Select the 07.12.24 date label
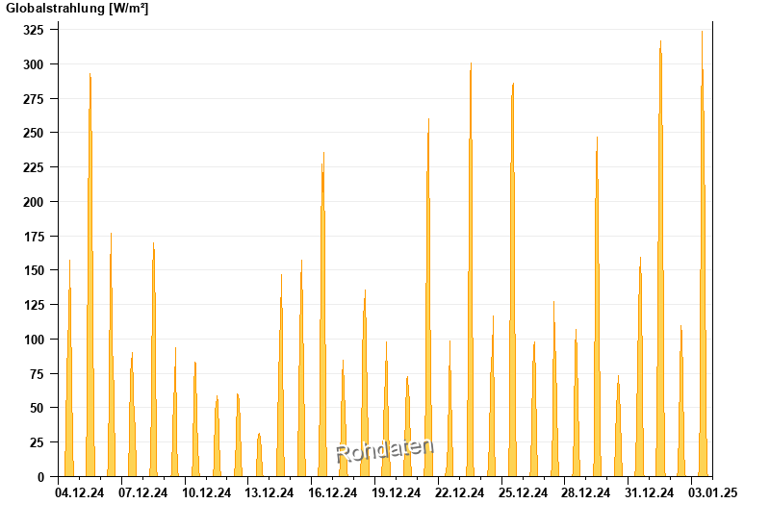This screenshot has width=770, height=529. coord(143,493)
